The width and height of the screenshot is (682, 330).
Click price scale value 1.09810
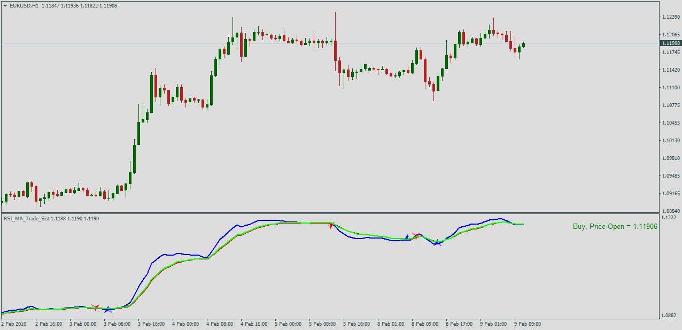tap(670, 158)
